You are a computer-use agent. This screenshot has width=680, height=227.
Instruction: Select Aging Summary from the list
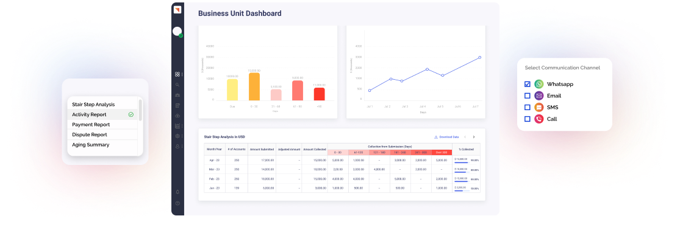tap(103, 145)
